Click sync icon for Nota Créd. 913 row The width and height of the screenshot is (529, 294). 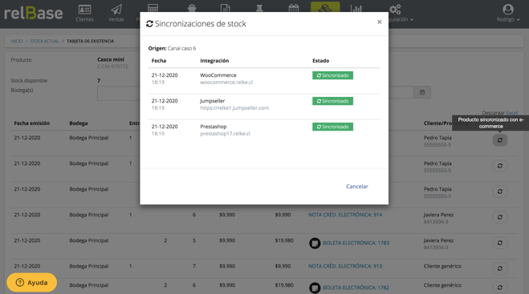tap(500, 268)
